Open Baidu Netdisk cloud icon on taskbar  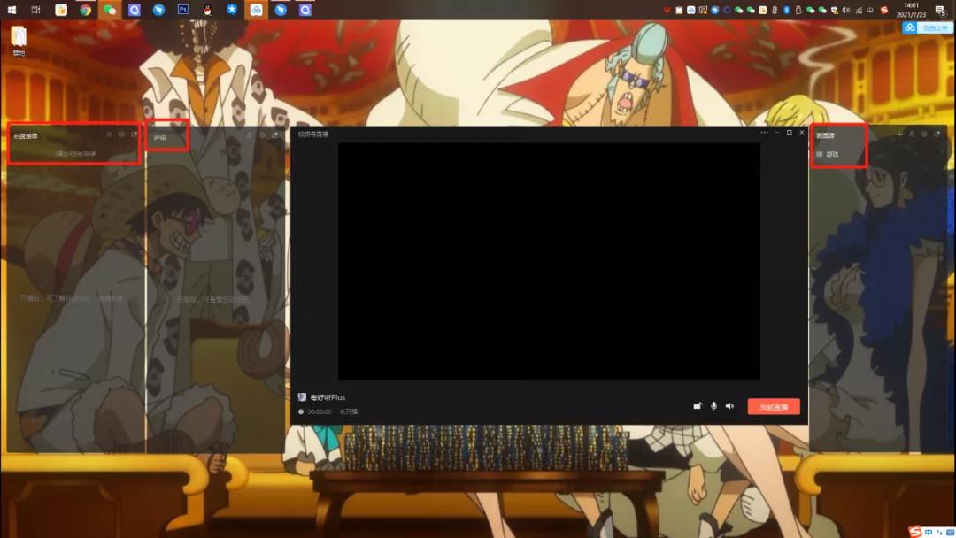(x=256, y=10)
